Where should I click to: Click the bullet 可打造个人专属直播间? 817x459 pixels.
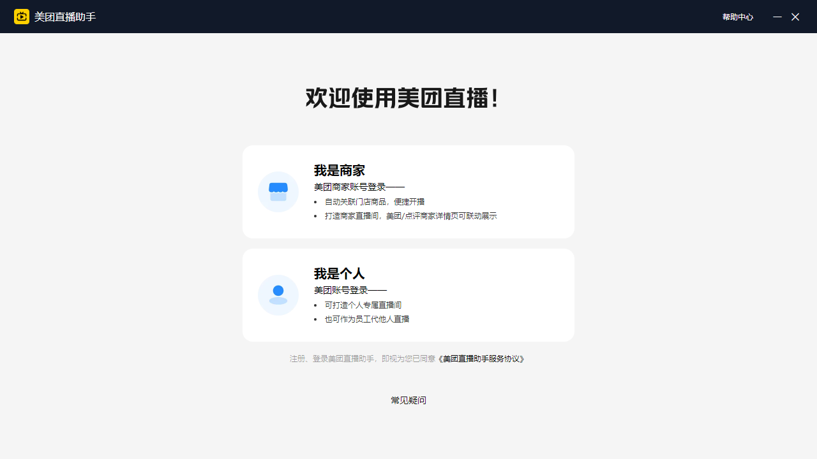tap(362, 305)
